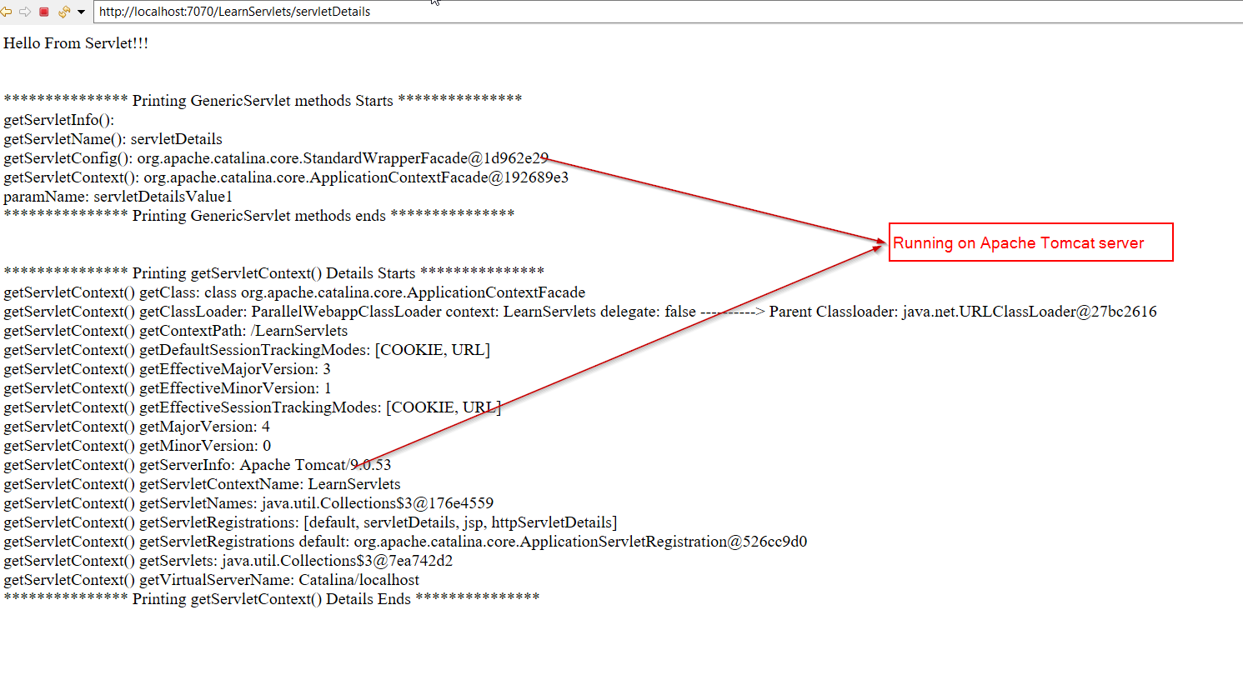Select 'getContextPath: /LearnServlets' line
The image size is (1243, 680).
(176, 331)
